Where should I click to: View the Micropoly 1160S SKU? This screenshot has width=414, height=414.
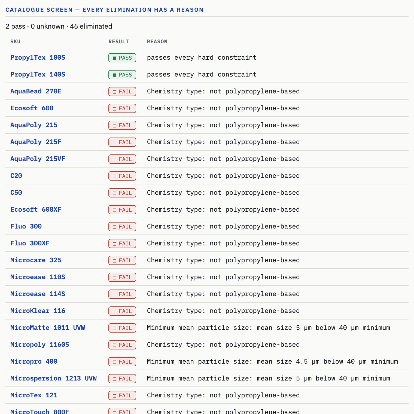40,345
